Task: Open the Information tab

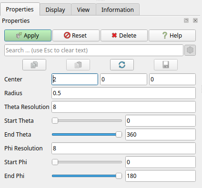Action: click(118, 10)
